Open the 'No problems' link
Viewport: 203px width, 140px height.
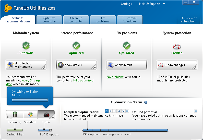point(115,77)
